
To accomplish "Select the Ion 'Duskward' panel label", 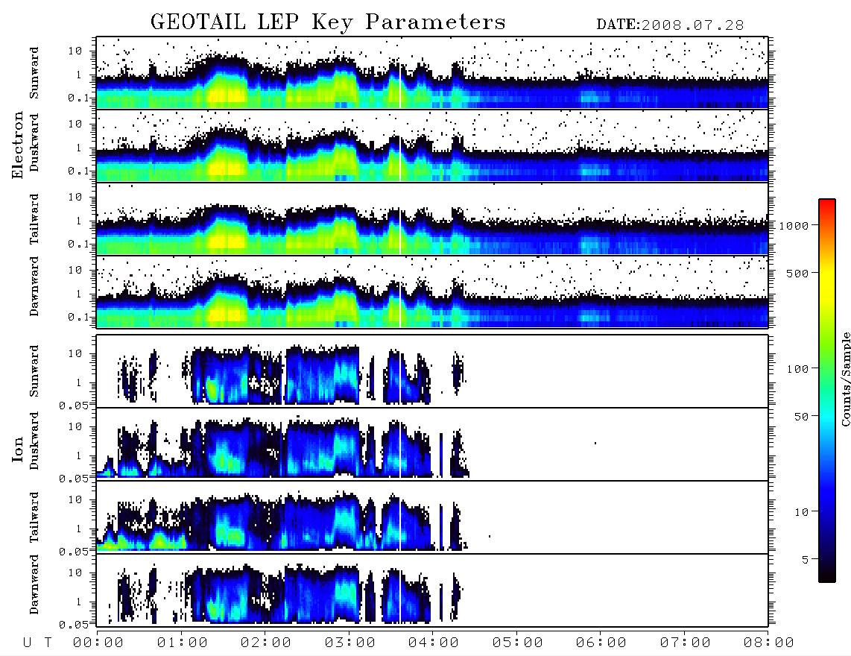I will point(34,441).
